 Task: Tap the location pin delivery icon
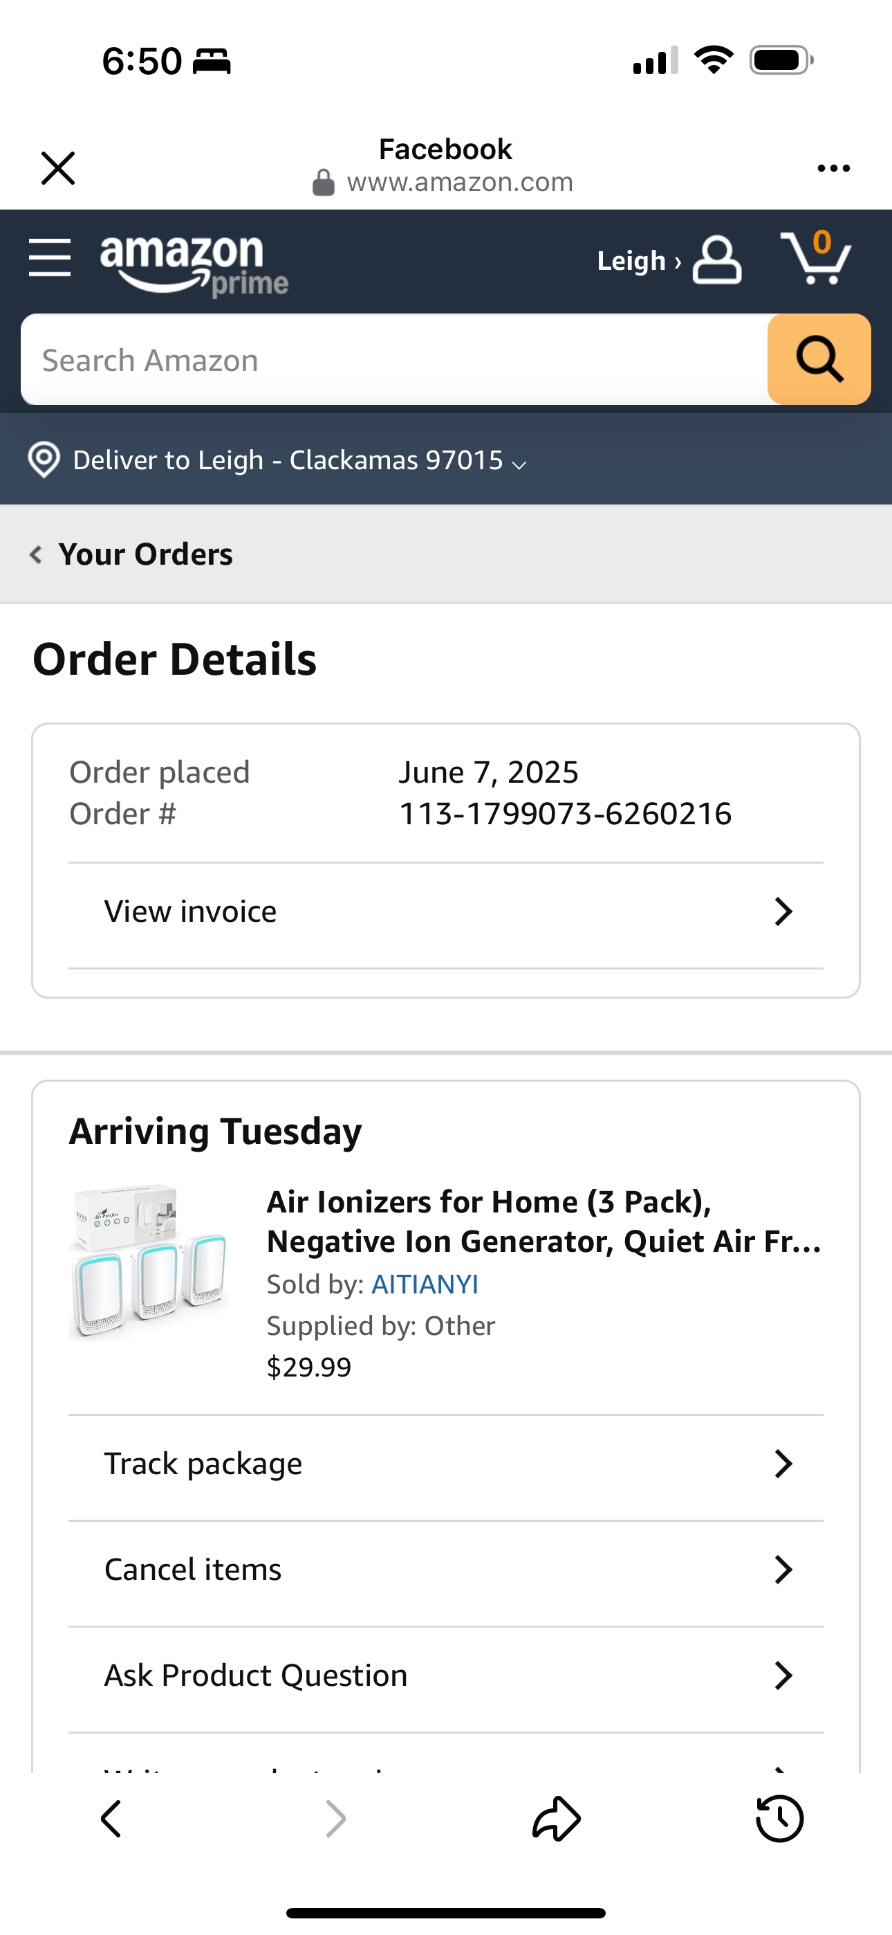[44, 460]
